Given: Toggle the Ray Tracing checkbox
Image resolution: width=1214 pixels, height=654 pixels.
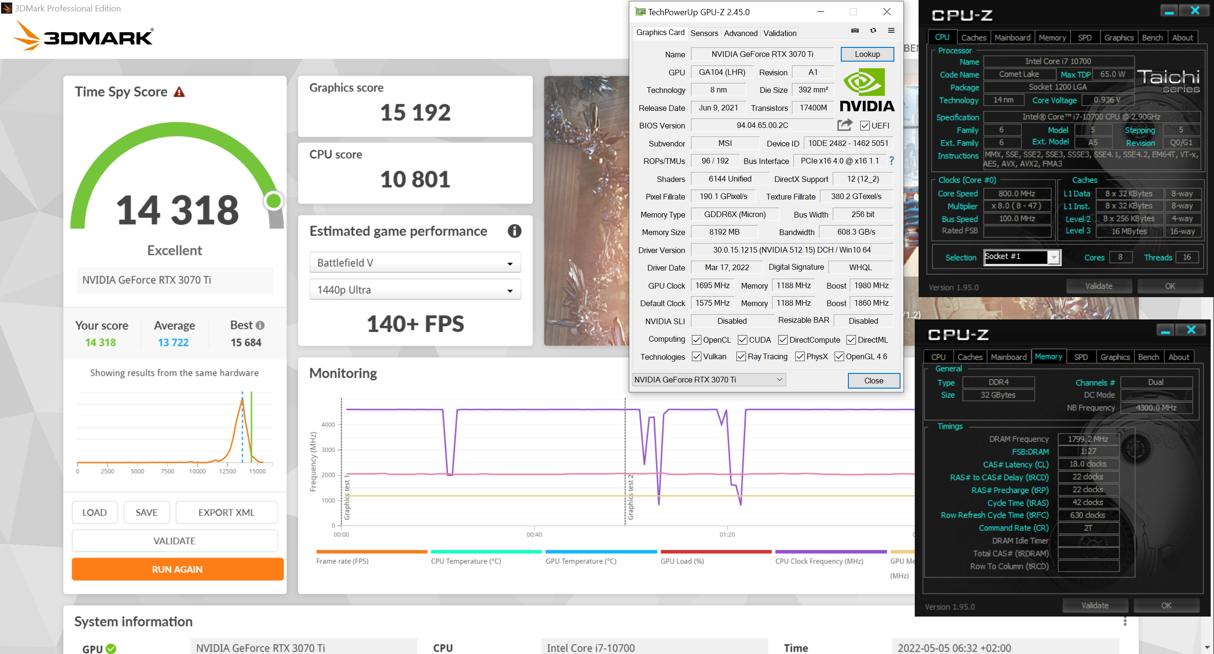Looking at the screenshot, I should pyautogui.click(x=741, y=357).
